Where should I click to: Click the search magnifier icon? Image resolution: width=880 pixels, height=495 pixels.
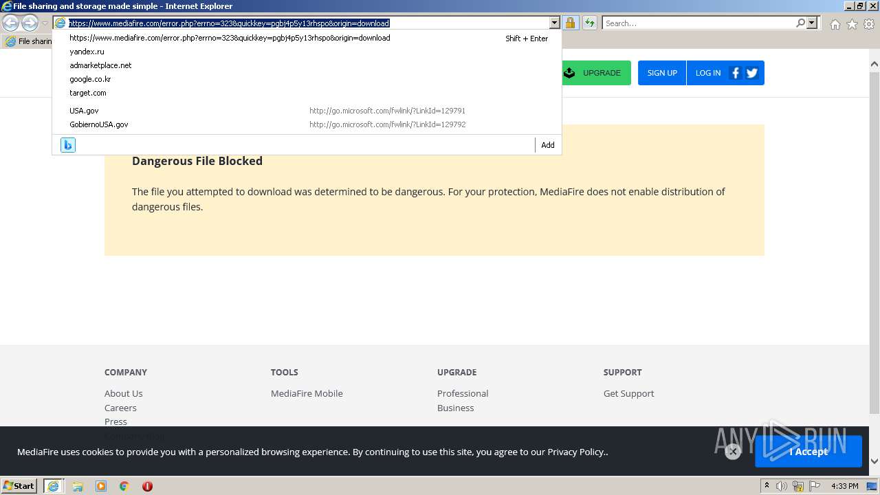[800, 23]
